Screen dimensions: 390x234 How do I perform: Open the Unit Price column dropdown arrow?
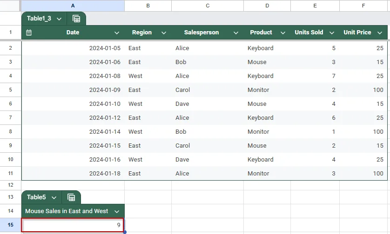click(380, 33)
